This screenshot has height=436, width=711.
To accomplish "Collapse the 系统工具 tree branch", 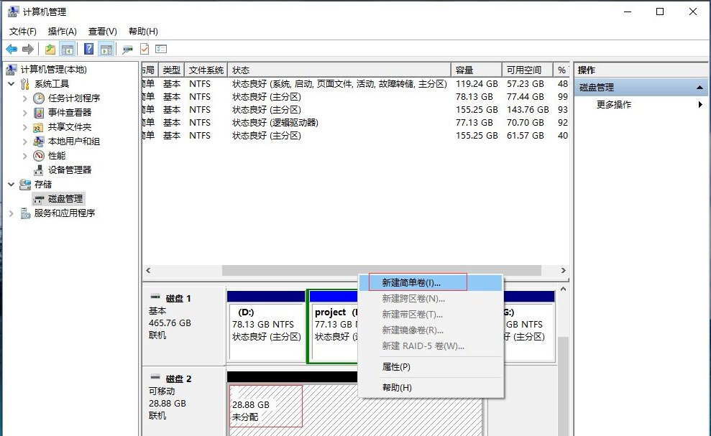I will coord(12,83).
